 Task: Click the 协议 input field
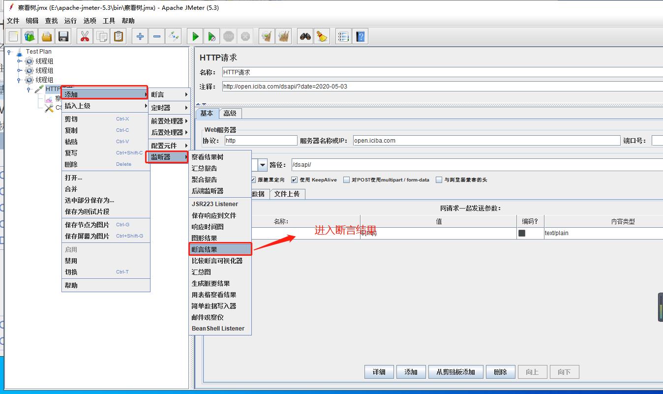(x=261, y=141)
